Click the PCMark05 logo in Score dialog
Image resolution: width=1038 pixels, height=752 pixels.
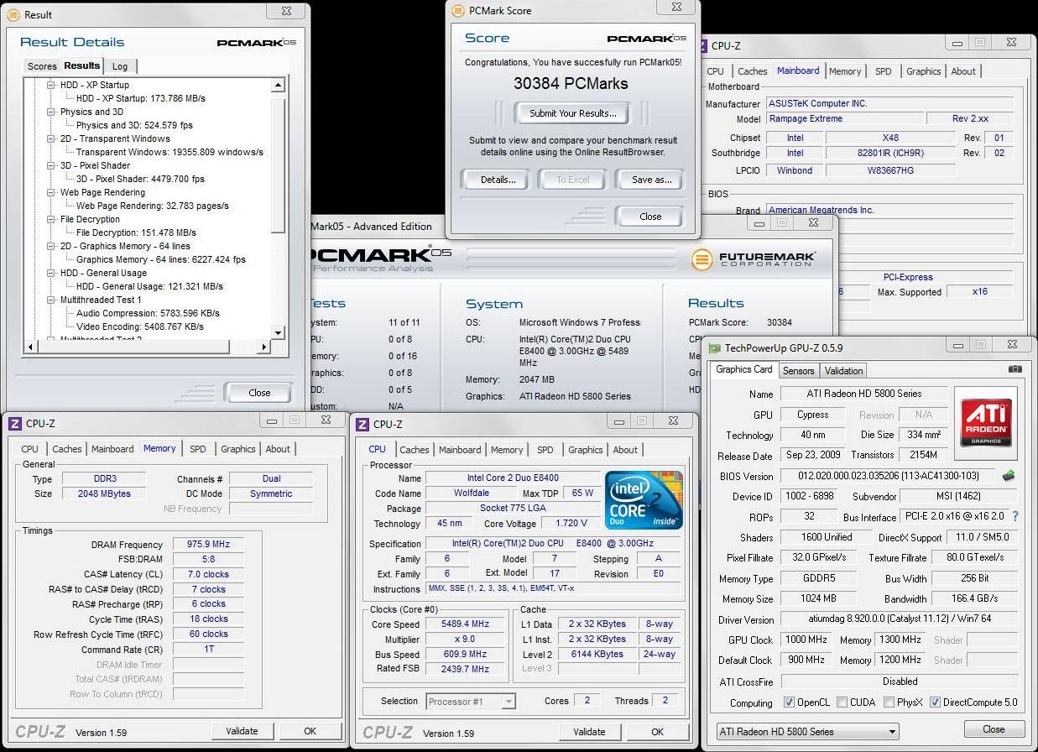coord(646,38)
